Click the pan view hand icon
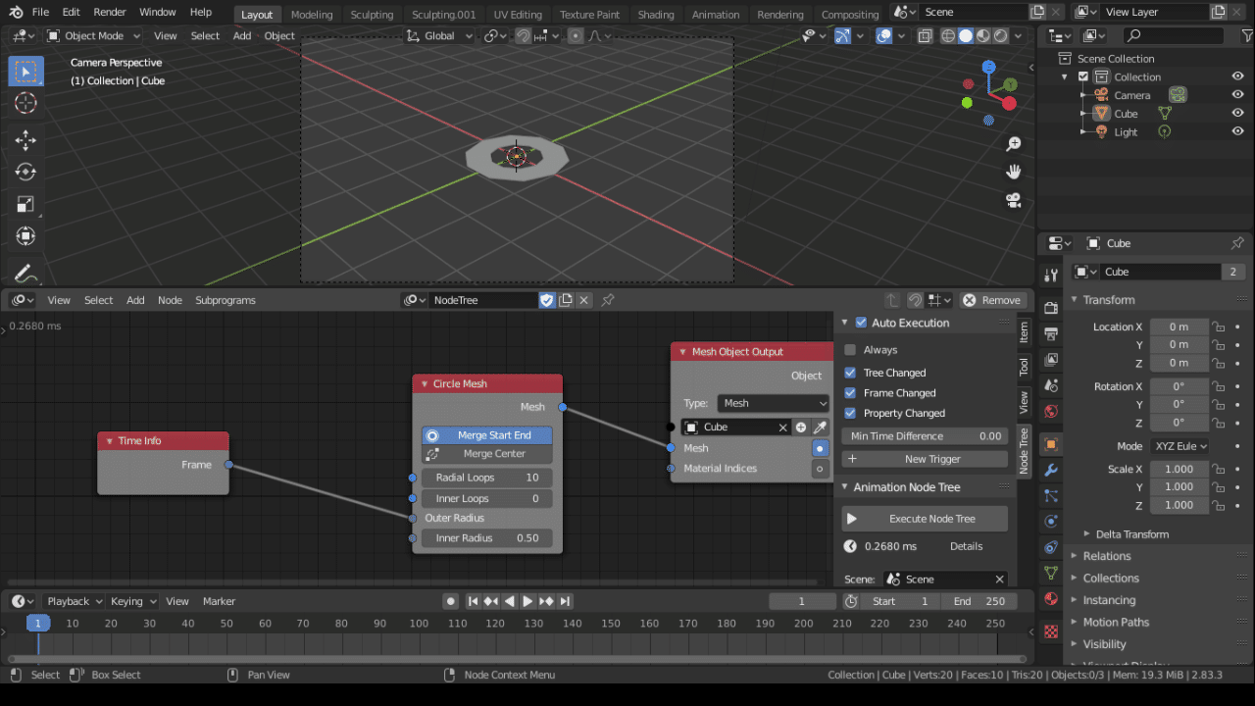The image size is (1255, 706). tap(1014, 172)
